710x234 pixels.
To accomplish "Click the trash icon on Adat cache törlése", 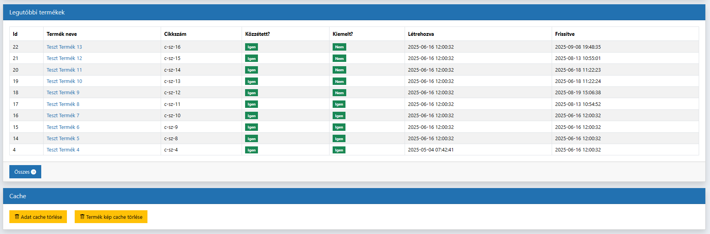I will (x=17, y=217).
